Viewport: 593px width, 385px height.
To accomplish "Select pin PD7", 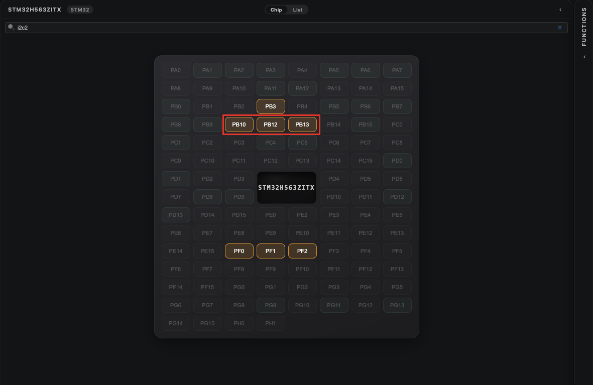I will coord(175,197).
